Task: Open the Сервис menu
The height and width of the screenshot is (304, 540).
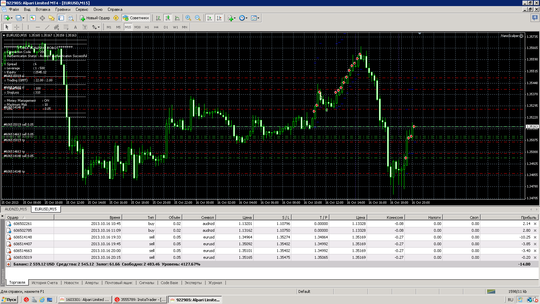Action: pos(82,9)
